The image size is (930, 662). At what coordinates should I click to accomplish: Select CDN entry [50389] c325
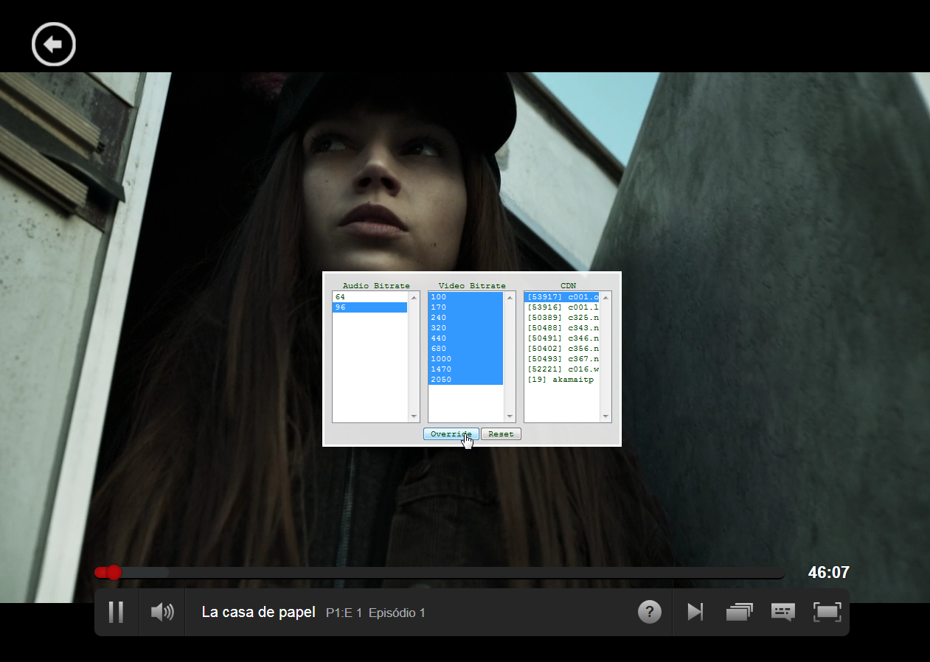coord(562,318)
